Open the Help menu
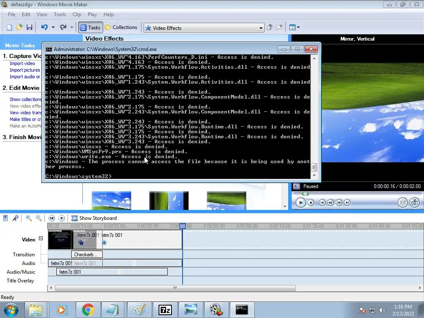 point(108,14)
